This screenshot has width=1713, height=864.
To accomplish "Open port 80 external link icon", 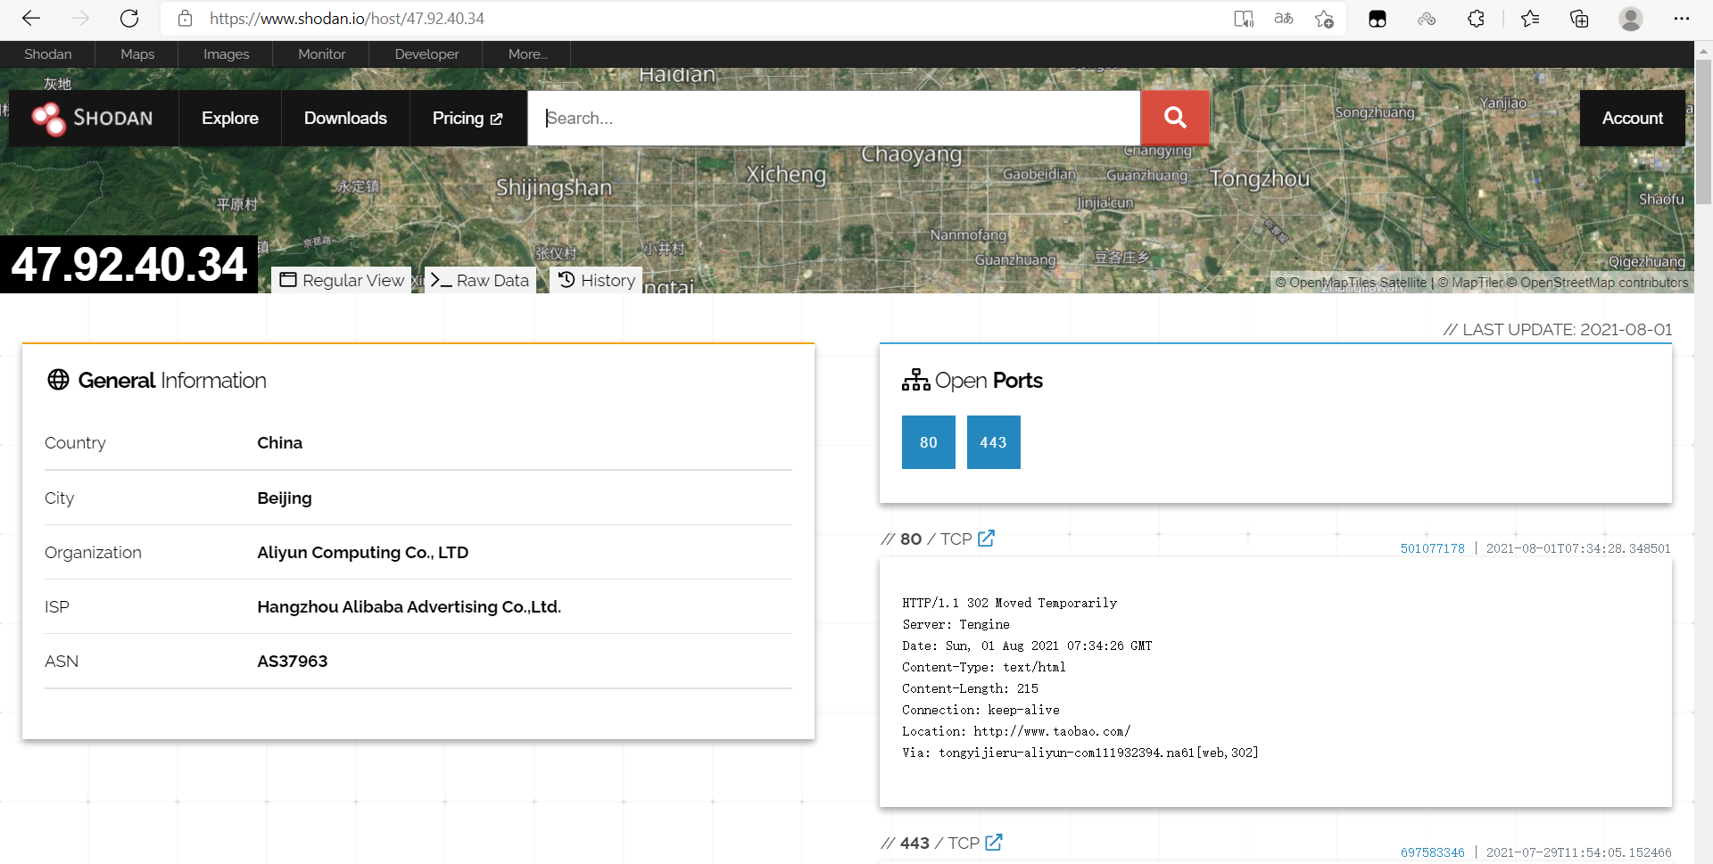I will tap(986, 539).
